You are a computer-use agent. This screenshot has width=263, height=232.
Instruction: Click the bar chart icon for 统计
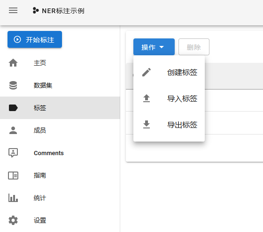[x=13, y=198]
